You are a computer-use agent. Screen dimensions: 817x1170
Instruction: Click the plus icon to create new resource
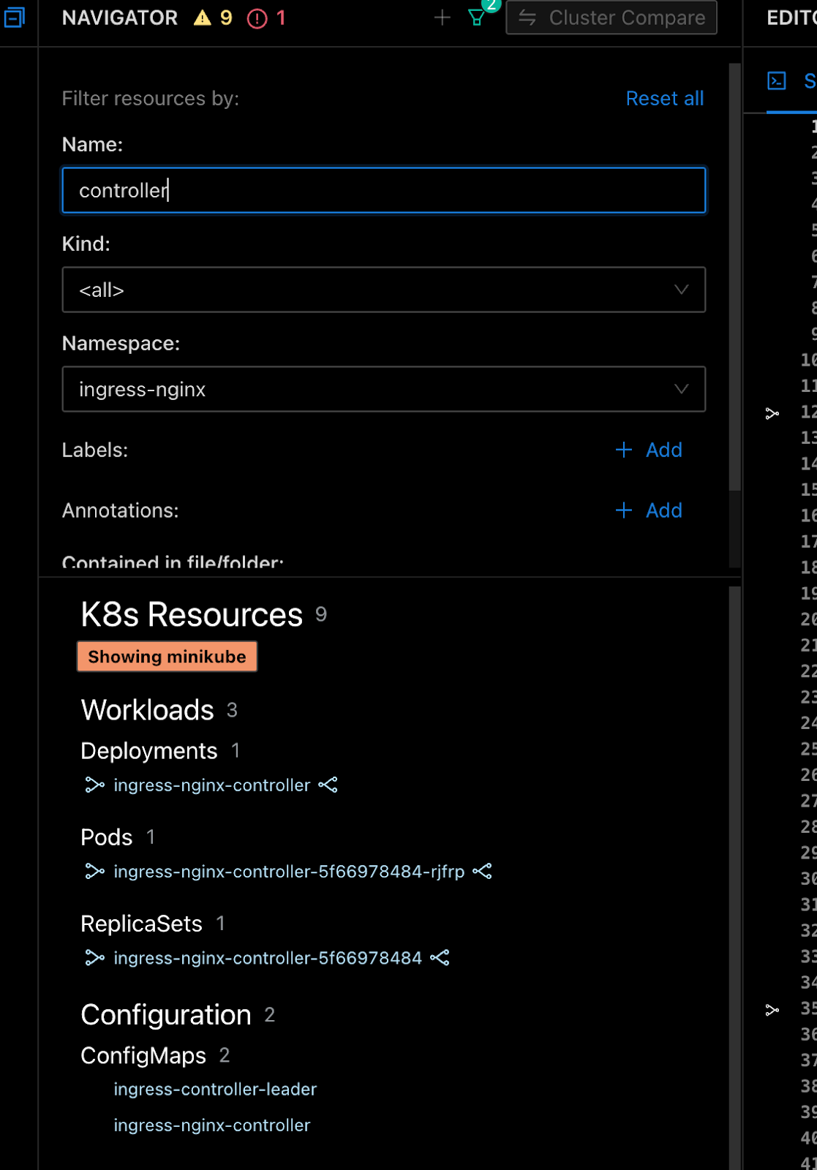click(443, 18)
